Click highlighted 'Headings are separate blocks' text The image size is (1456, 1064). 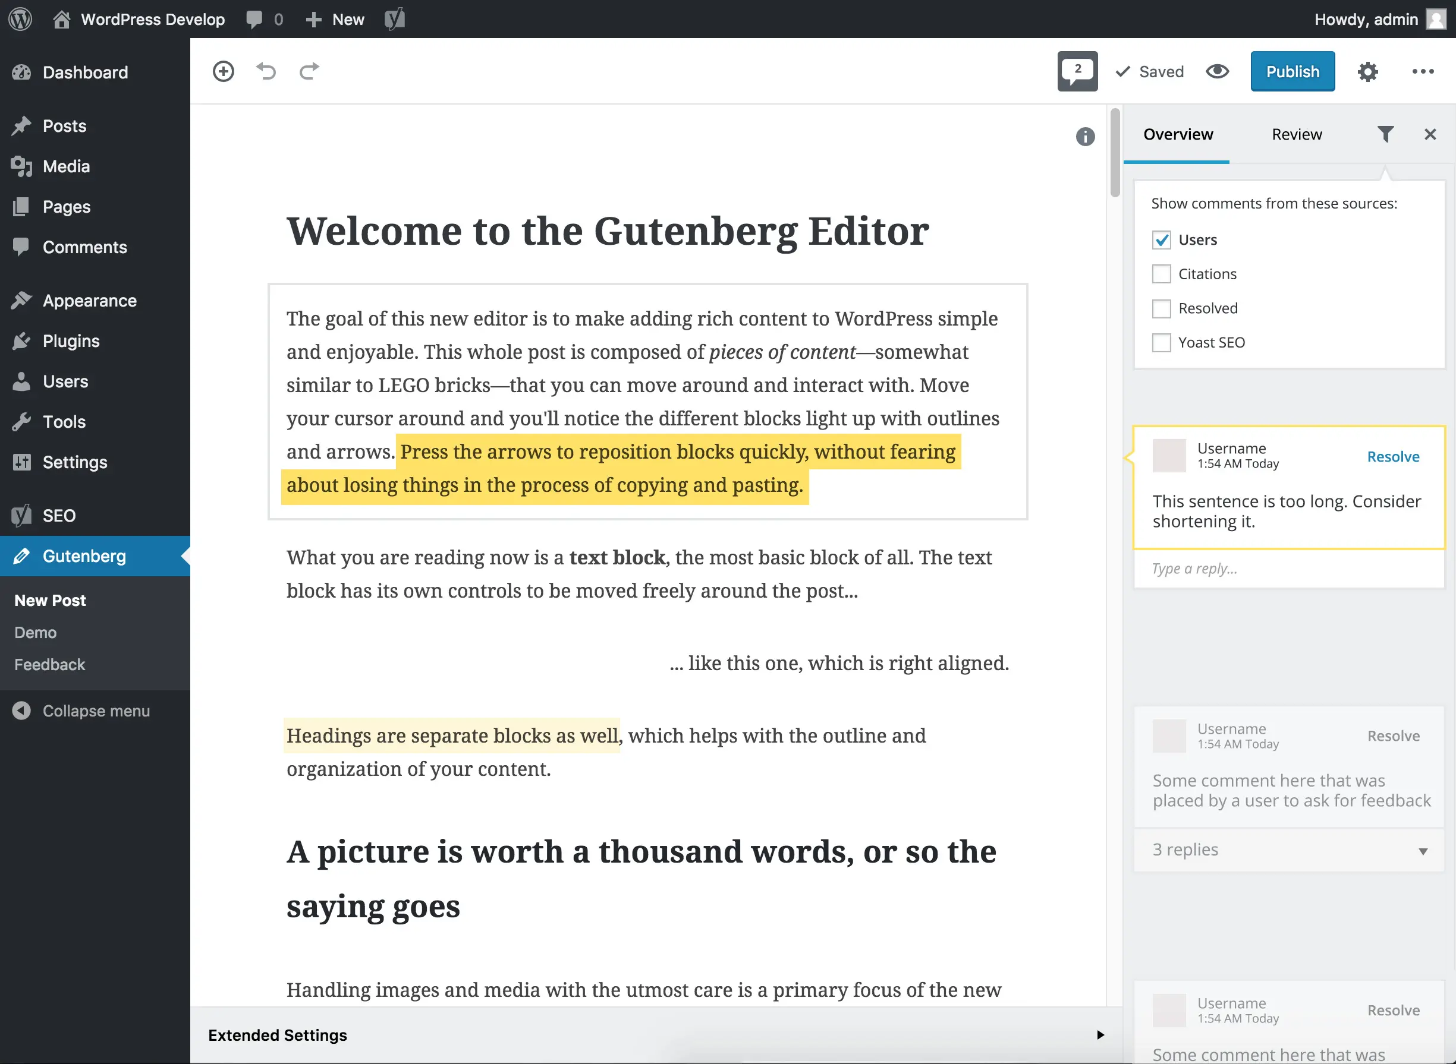(452, 735)
